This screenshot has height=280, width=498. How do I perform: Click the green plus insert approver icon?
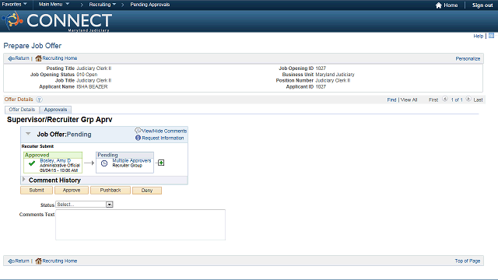pos(161,163)
